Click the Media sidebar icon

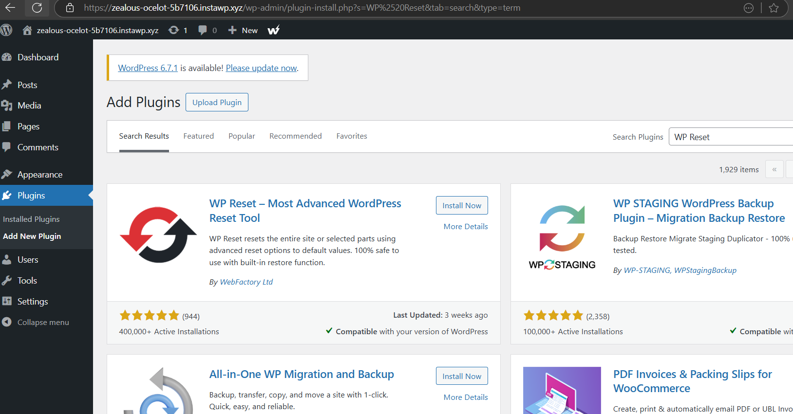7,106
